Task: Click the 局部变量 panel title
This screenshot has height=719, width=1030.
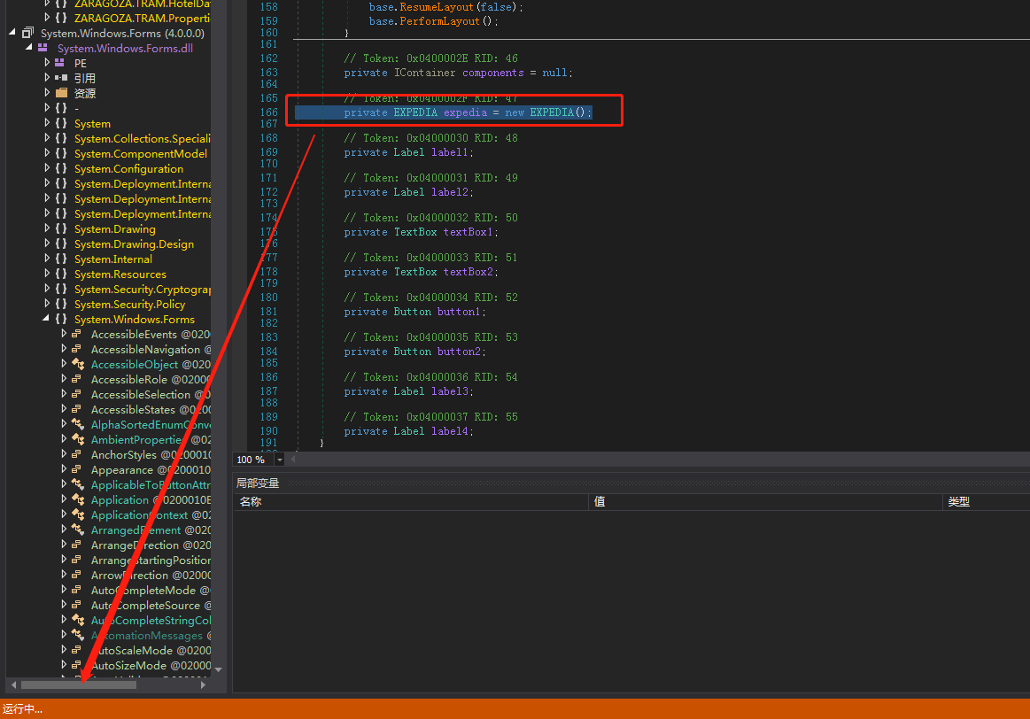Action: pos(258,483)
